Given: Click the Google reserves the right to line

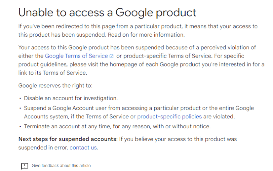Looking at the screenshot, I should 55,85.
